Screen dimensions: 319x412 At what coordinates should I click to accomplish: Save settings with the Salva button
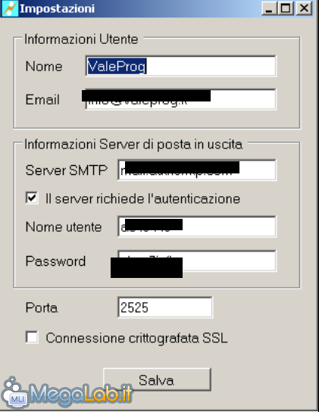(x=157, y=379)
